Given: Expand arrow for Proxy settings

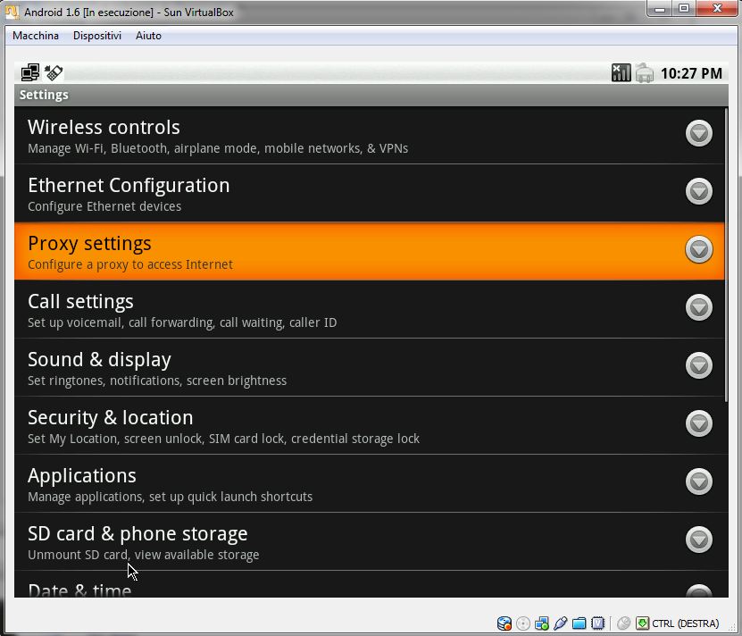Looking at the screenshot, I should point(699,249).
